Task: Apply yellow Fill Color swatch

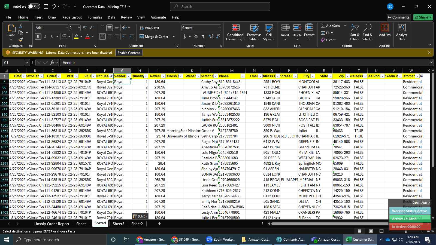Action: click(76, 36)
